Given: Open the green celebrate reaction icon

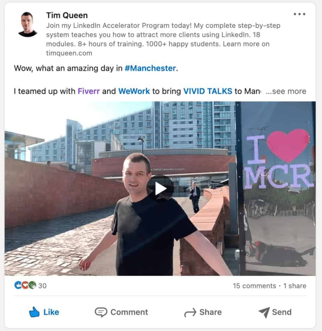Looking at the screenshot, I should (x=32, y=285).
